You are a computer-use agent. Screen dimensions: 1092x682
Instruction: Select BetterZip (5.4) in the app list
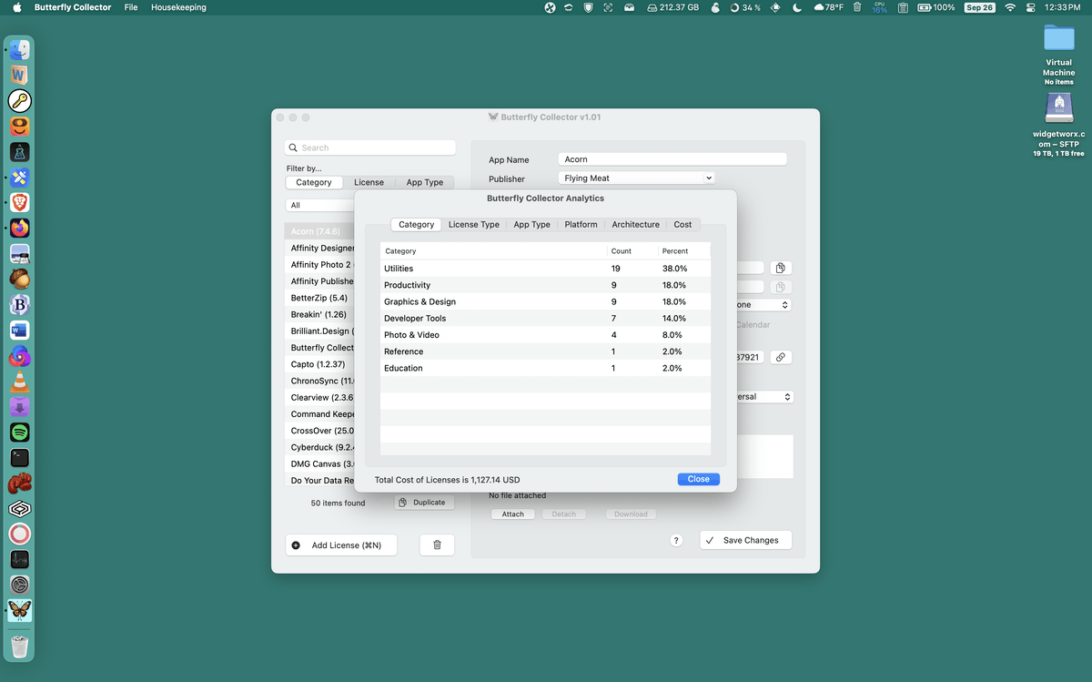(x=320, y=298)
